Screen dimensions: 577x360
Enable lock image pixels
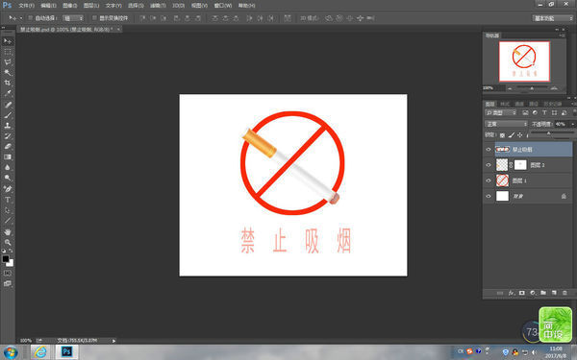(512, 135)
